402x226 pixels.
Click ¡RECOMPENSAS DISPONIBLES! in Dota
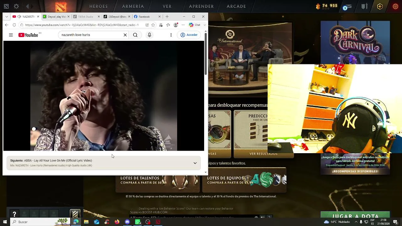[x=355, y=171]
